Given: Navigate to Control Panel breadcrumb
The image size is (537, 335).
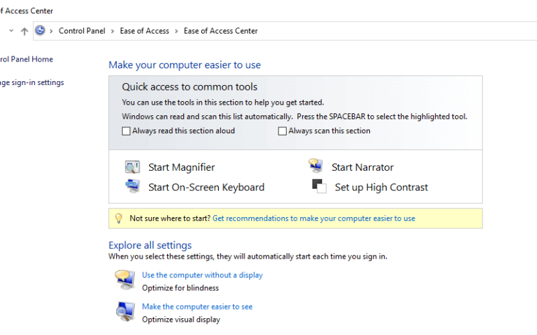Looking at the screenshot, I should [82, 31].
